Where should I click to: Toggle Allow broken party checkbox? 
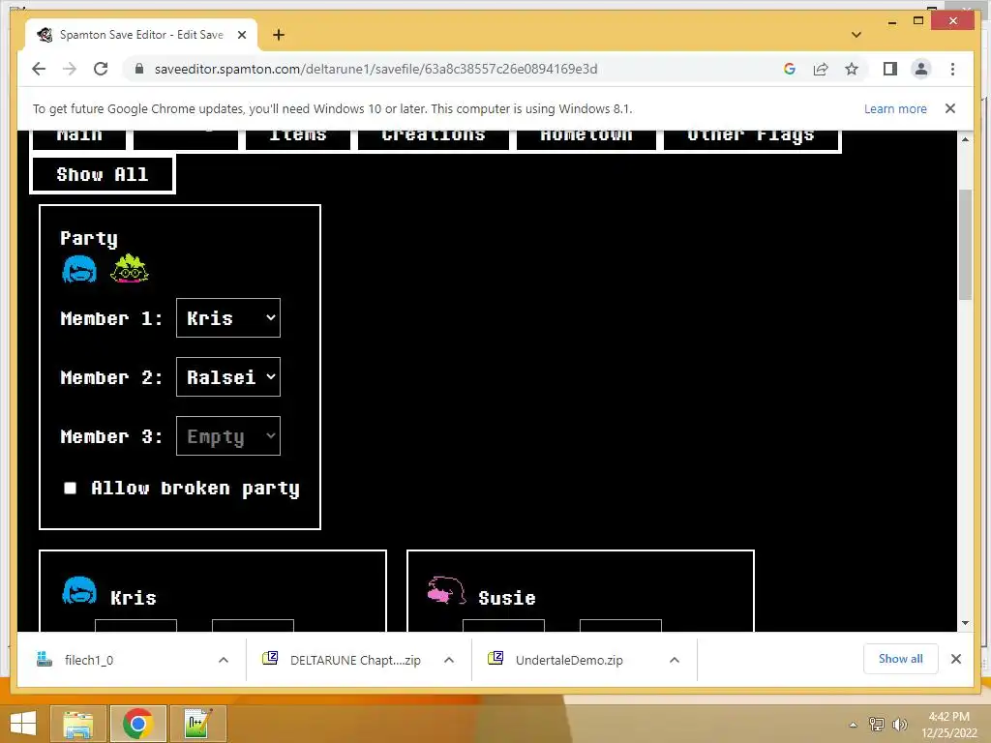tap(70, 488)
